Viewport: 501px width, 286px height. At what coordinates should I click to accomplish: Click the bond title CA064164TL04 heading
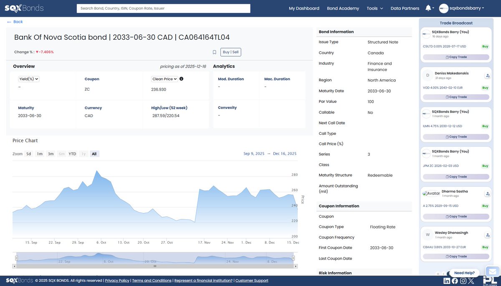(x=122, y=37)
